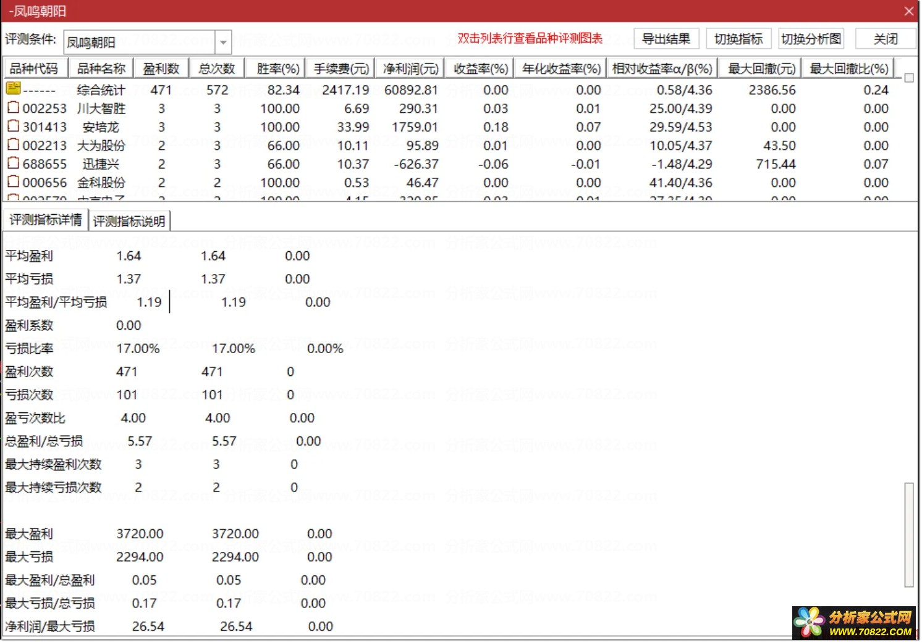Click the details panel vertical scrollbar
The height and width of the screenshot is (642, 922).
coord(909,535)
